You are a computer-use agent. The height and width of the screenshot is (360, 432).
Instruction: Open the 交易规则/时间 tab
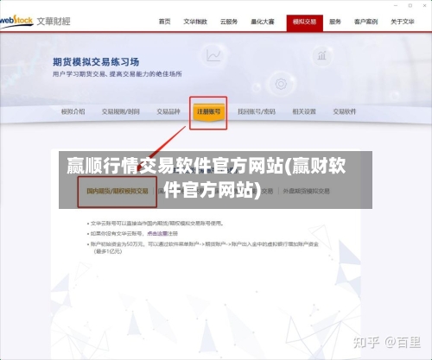point(120,111)
